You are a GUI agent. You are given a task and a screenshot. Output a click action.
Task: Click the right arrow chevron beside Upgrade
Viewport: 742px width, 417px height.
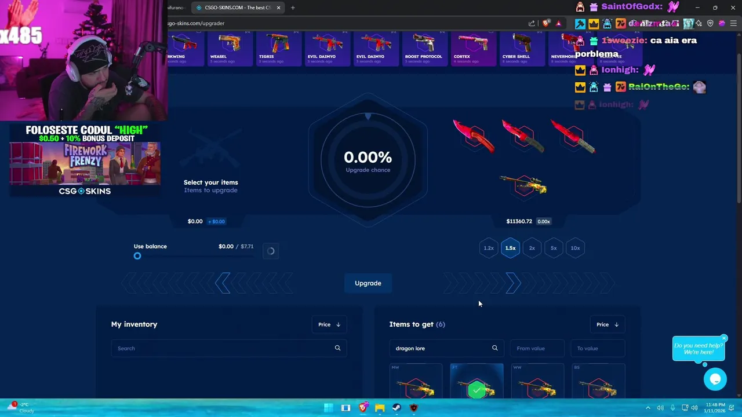coord(513,283)
